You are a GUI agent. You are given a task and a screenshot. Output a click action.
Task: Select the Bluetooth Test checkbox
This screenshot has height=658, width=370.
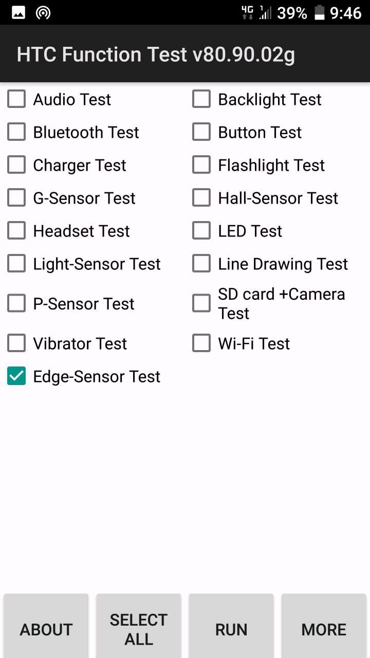click(16, 132)
